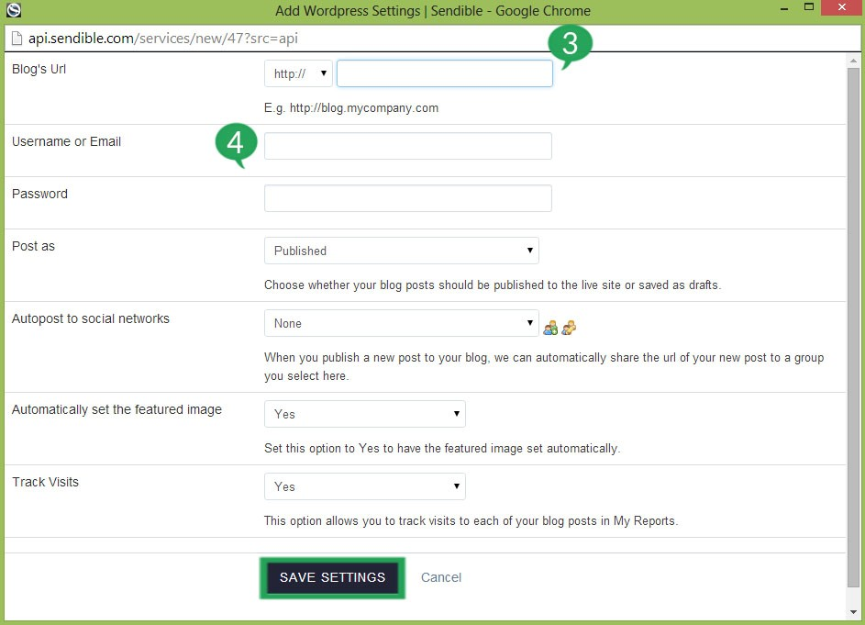Click the vertical scrollbar thumb
865x625 pixels.
click(x=853, y=328)
